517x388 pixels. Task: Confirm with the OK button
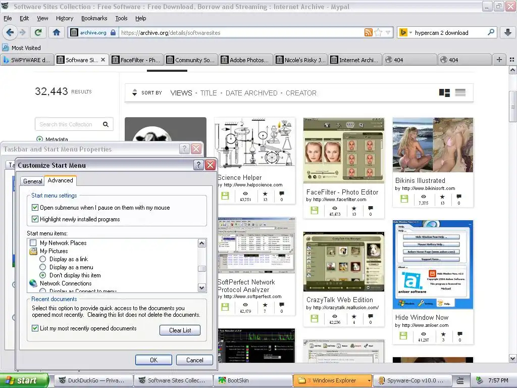(x=153, y=360)
